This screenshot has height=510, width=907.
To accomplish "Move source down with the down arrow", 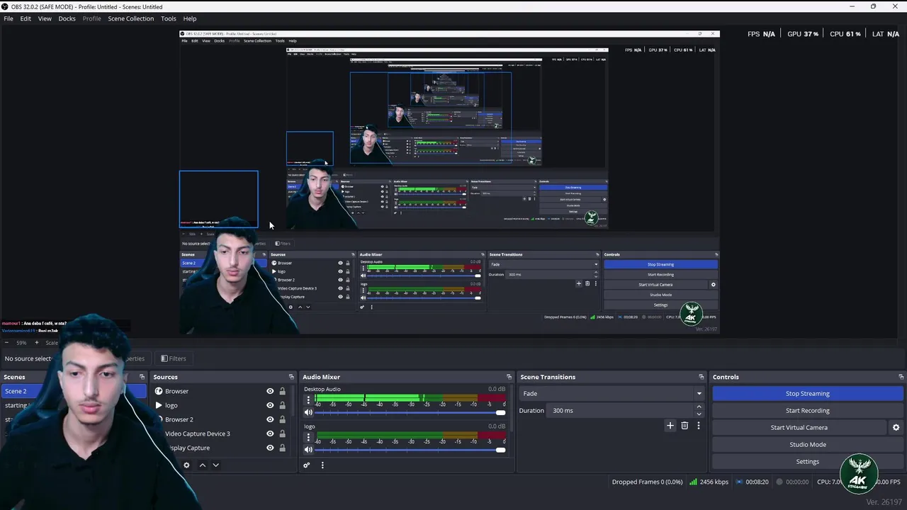I will coord(215,465).
